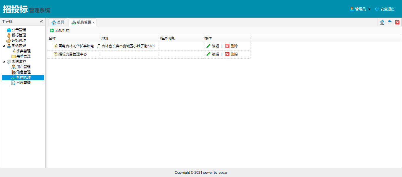Click red delete icon for 国电吉林龙华 row
This screenshot has width=402, height=177.
coord(227,46)
